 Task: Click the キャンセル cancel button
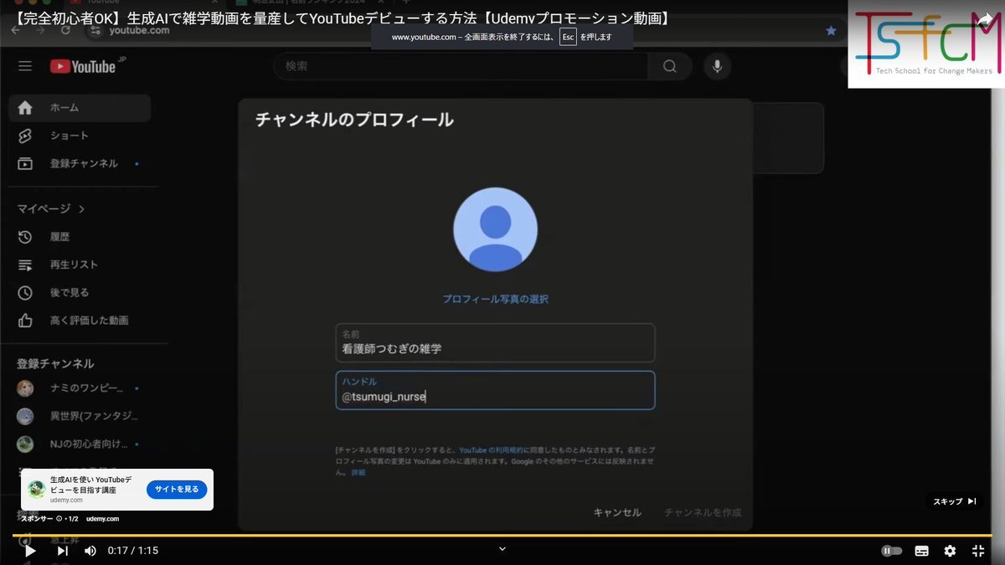point(617,512)
